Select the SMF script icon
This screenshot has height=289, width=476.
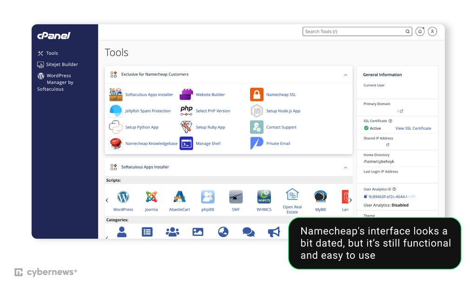pyautogui.click(x=236, y=197)
